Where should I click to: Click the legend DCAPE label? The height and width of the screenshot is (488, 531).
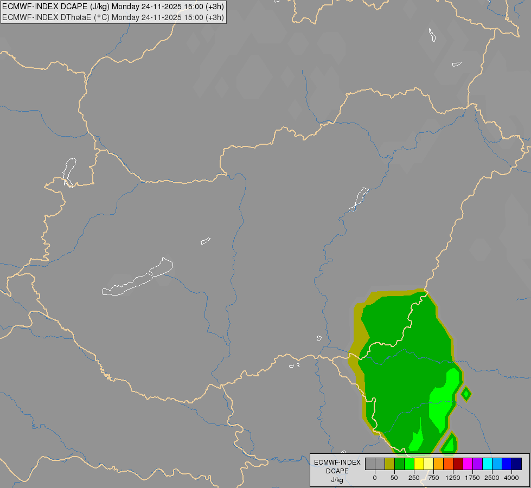point(337,471)
